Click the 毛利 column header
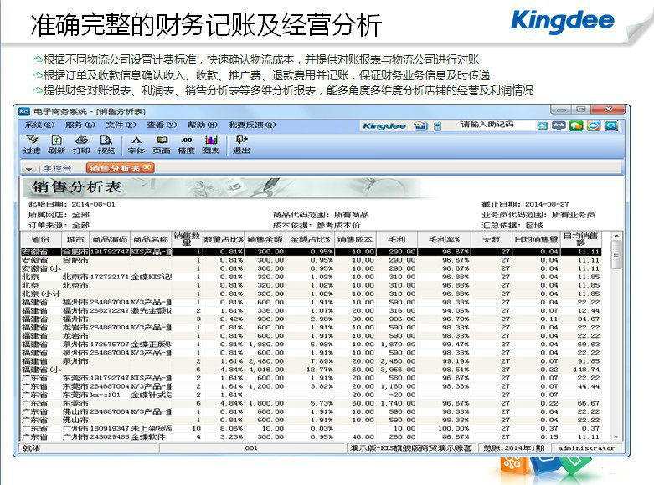 pos(397,240)
